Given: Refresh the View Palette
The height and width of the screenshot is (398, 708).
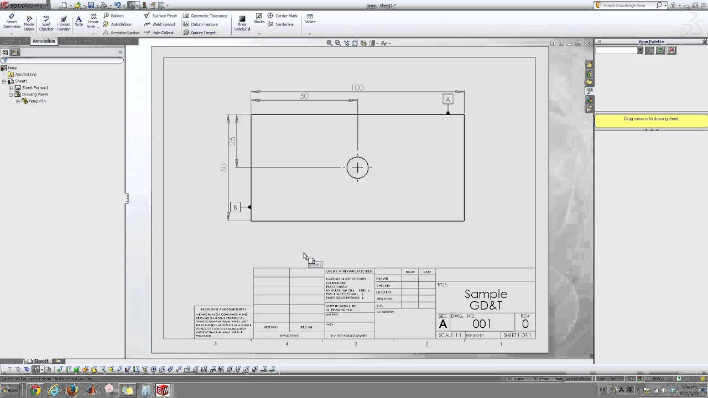Looking at the screenshot, I should tap(660, 50).
